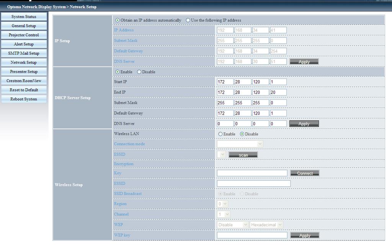Click DHCP DNS Server last octet field

pyautogui.click(x=278, y=124)
